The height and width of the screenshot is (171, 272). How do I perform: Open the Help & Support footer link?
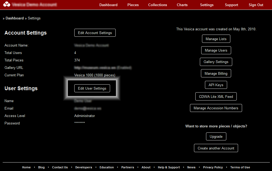[169, 167]
